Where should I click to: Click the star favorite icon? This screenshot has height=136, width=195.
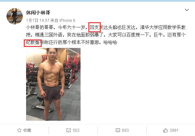[19, 130]
